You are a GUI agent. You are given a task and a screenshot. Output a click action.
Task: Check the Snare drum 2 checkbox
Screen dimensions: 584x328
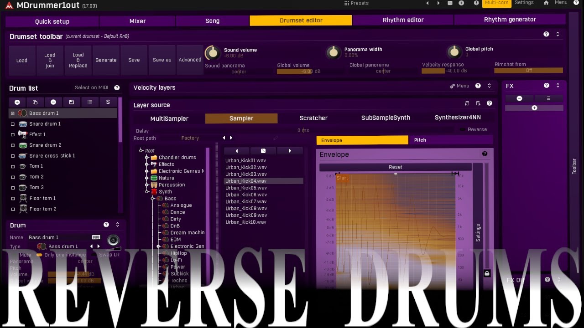pos(13,145)
